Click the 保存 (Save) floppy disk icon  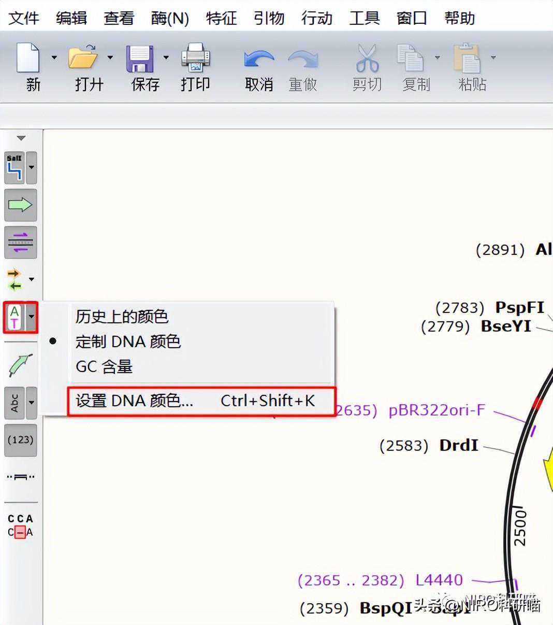[x=139, y=58]
